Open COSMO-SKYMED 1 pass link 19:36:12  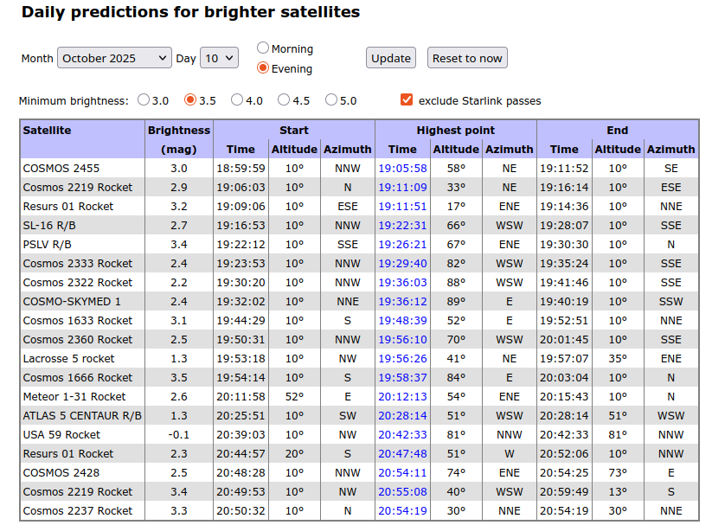click(x=402, y=302)
